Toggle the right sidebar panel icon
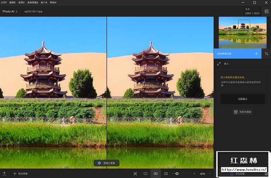Image resolution: width=271 pixels, height=178 pixels. click(x=266, y=11)
